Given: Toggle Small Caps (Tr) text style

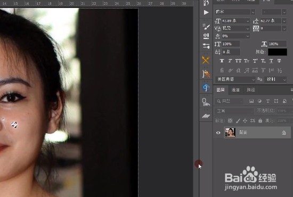Looking at the screenshot, I should [247, 61].
